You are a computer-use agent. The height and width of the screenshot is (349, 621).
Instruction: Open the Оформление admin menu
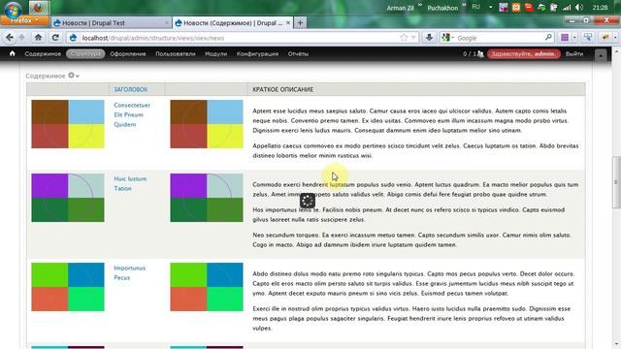click(x=128, y=54)
